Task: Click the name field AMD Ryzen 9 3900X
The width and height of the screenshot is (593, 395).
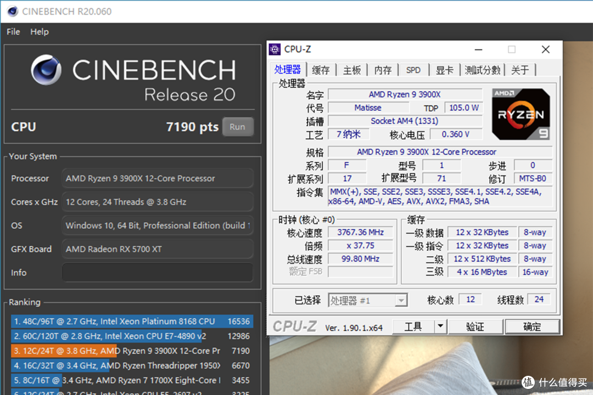Action: pyautogui.click(x=405, y=94)
